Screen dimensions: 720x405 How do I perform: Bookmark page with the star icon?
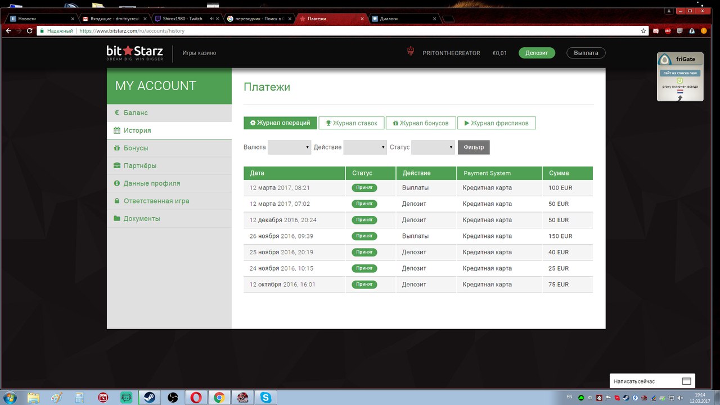(x=643, y=31)
